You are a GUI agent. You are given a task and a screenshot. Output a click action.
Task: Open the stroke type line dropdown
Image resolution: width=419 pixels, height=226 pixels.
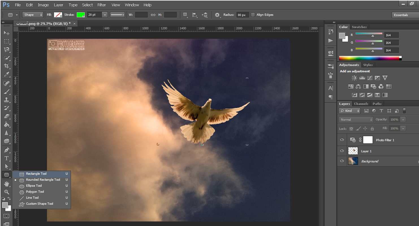pyautogui.click(x=117, y=15)
